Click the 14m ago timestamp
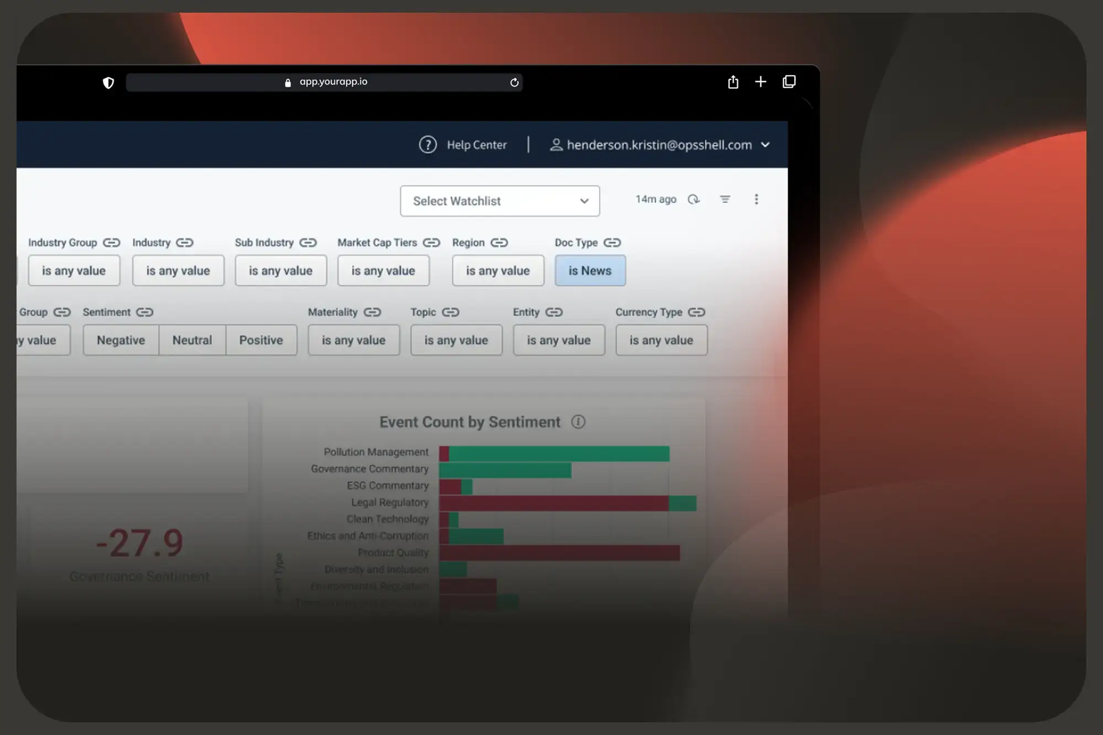This screenshot has height=735, width=1103. pyautogui.click(x=656, y=199)
